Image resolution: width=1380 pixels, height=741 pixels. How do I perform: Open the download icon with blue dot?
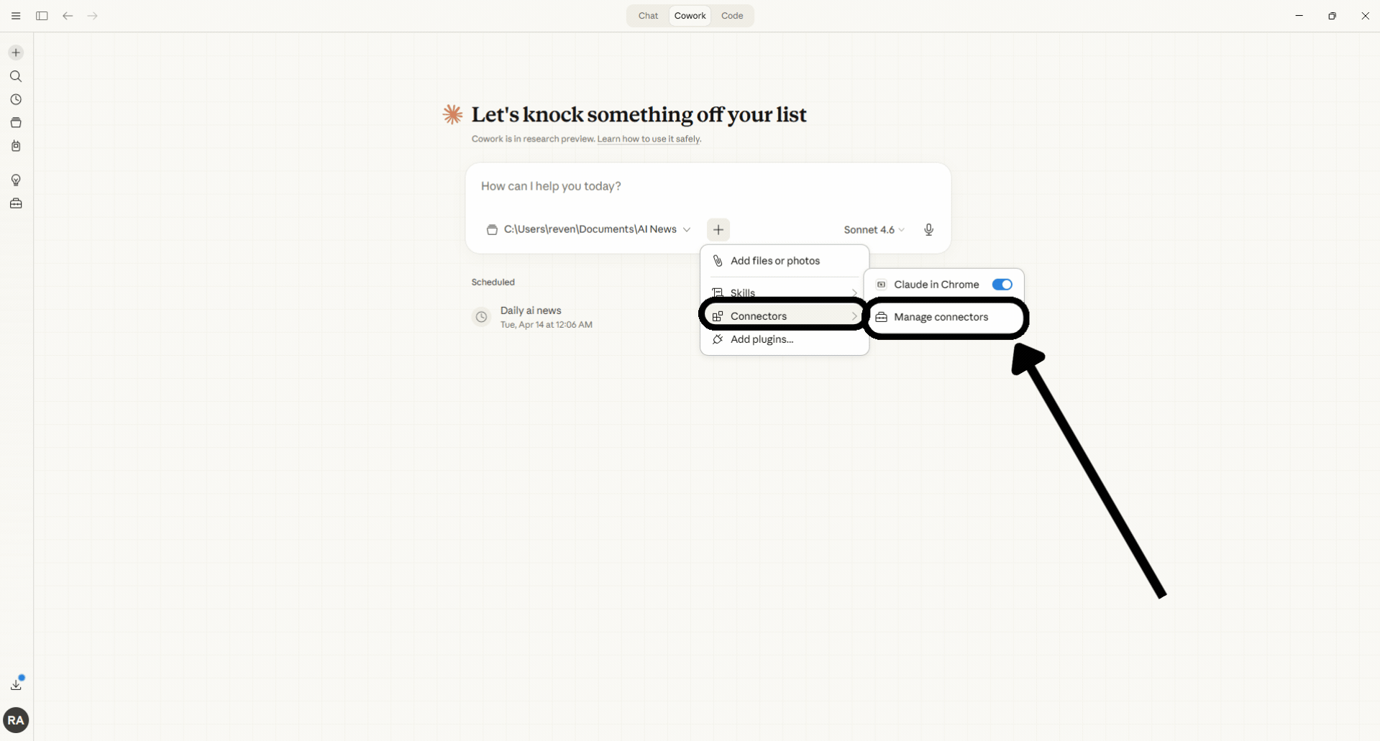[x=17, y=684]
